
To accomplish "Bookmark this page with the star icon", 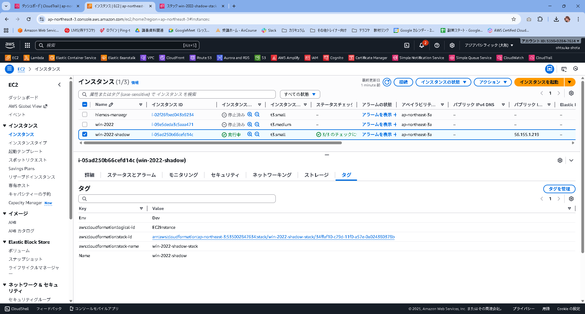I will [514, 19].
